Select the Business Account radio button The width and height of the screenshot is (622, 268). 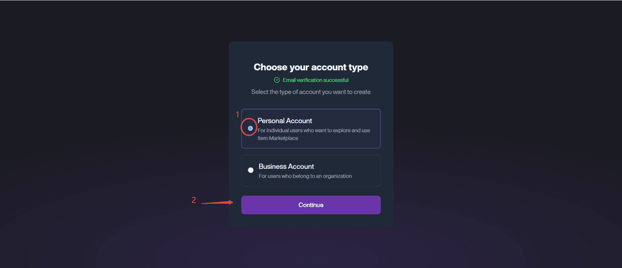(x=251, y=170)
